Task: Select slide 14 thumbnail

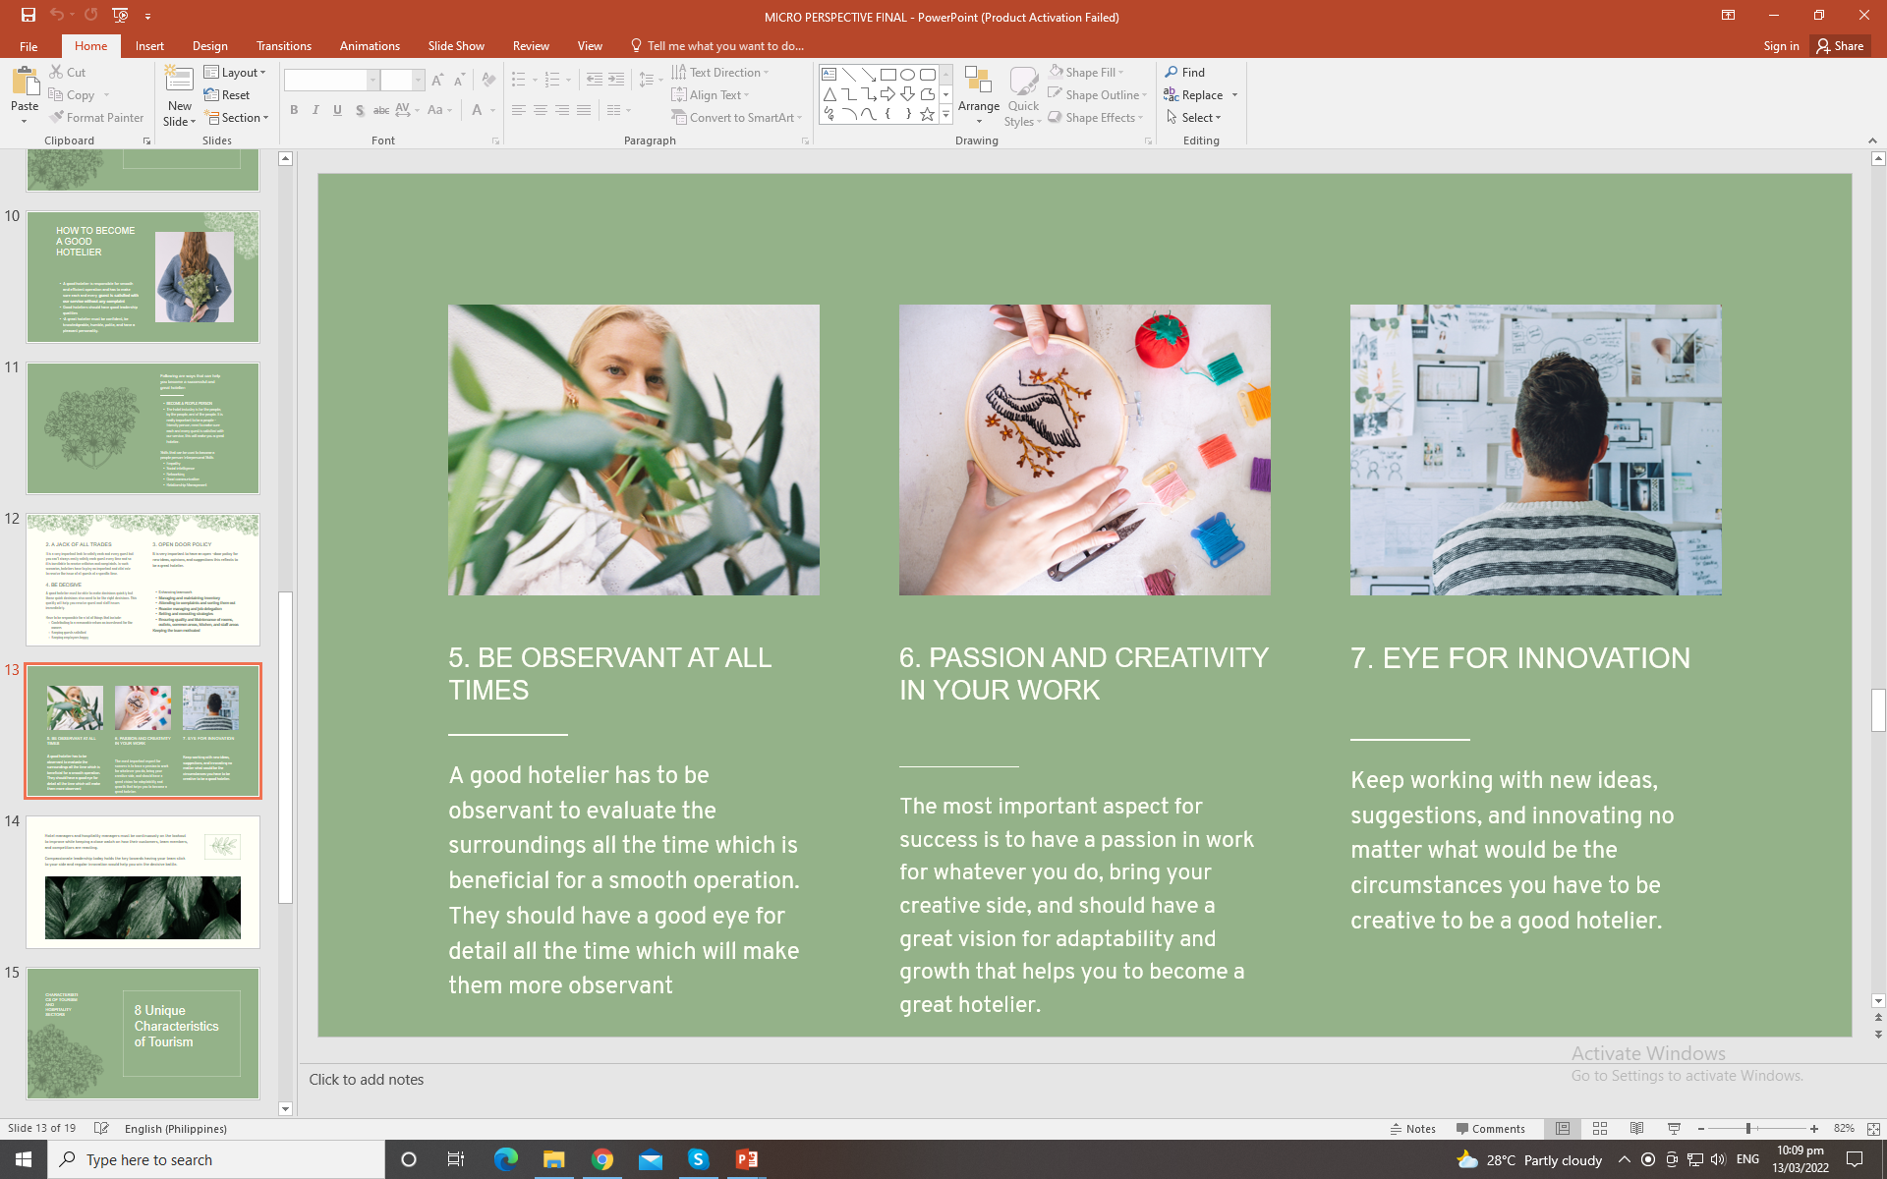Action: click(x=143, y=881)
